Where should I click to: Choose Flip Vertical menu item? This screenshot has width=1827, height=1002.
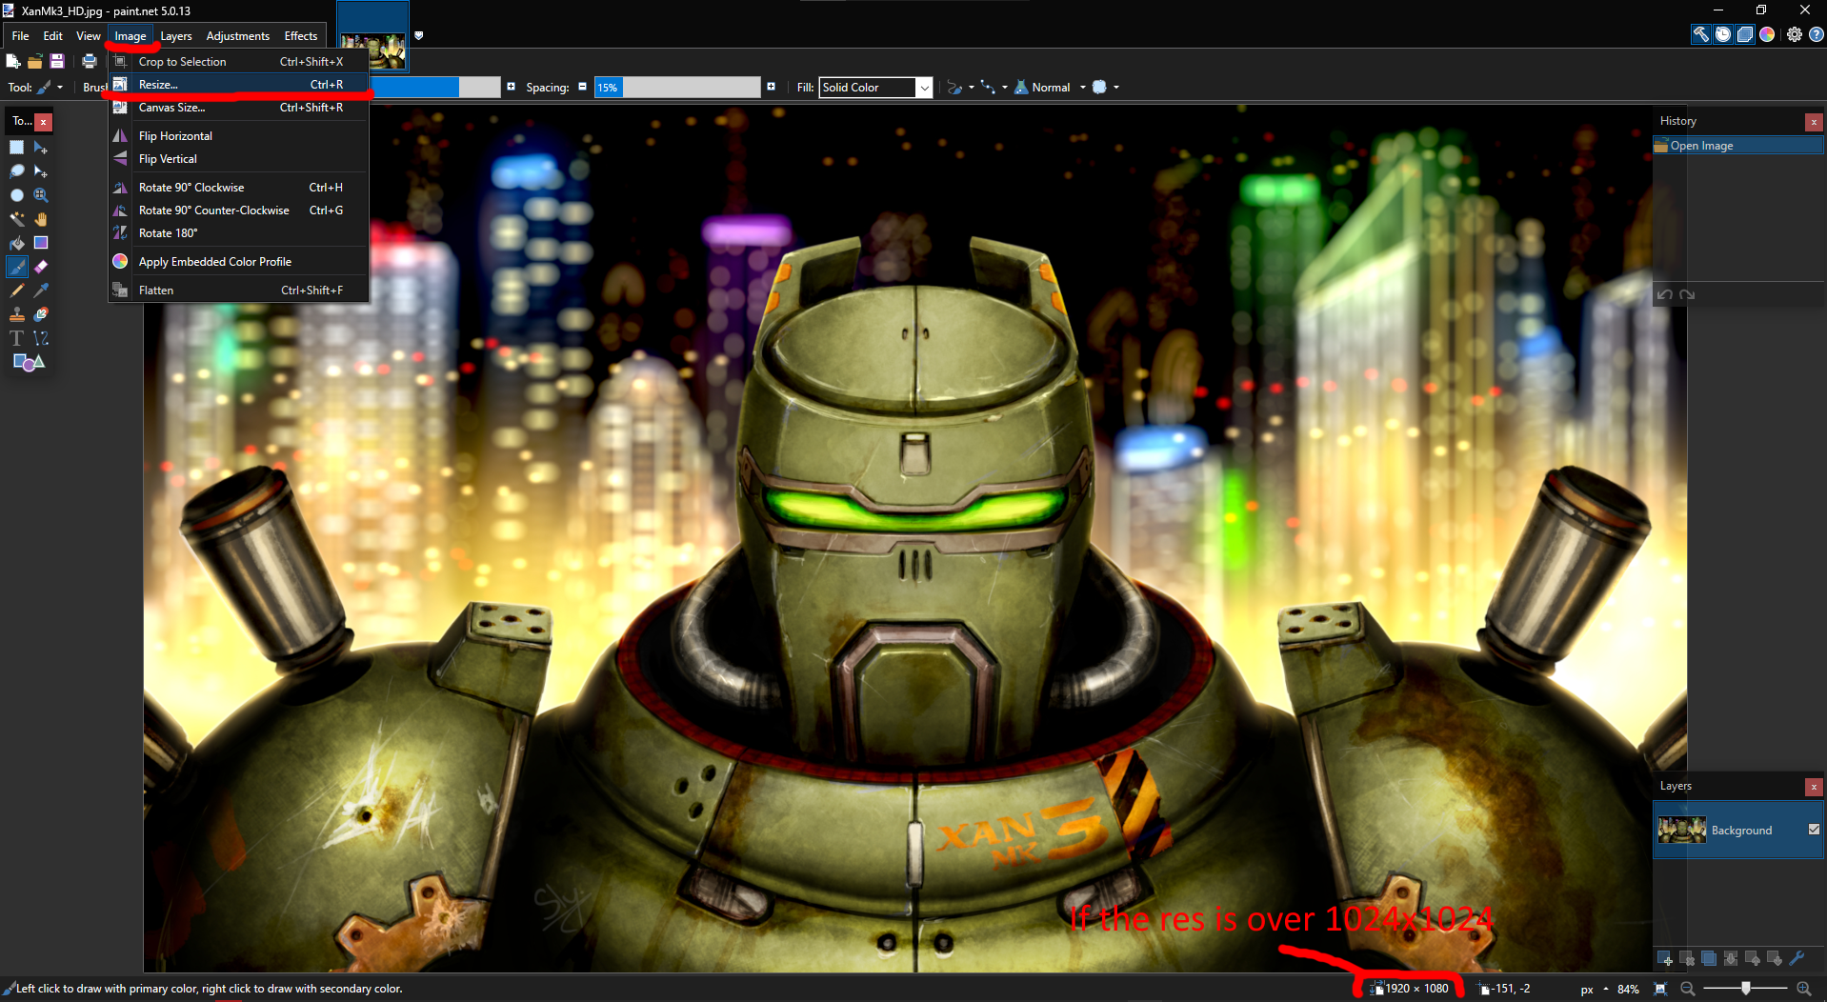(238, 159)
